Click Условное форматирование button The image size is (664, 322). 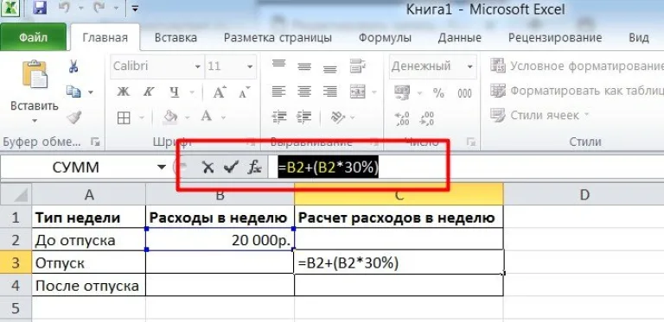point(576,66)
